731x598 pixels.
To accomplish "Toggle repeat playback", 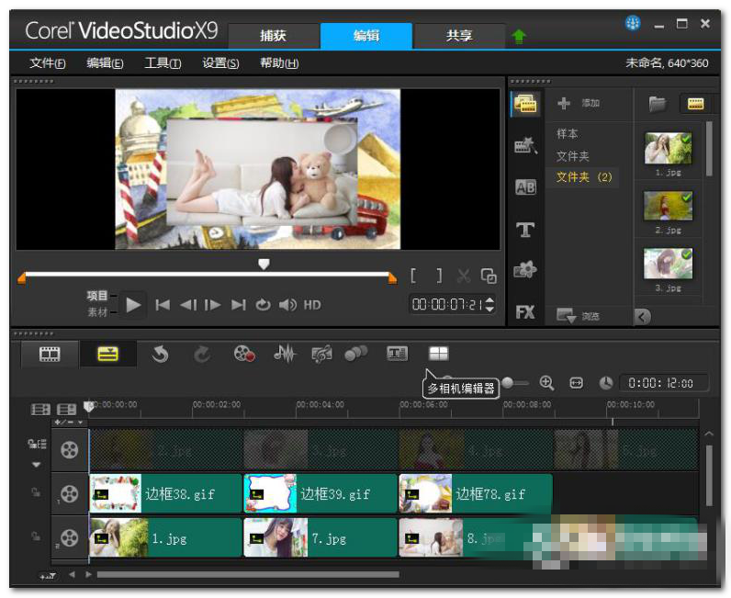I will point(263,305).
